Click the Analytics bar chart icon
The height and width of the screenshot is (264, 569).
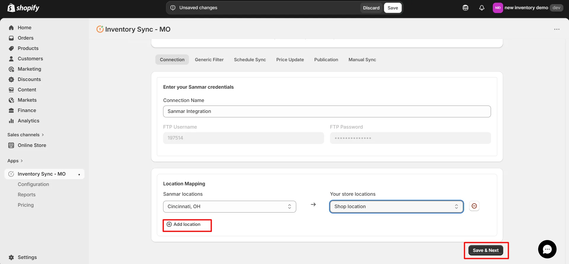[11, 121]
